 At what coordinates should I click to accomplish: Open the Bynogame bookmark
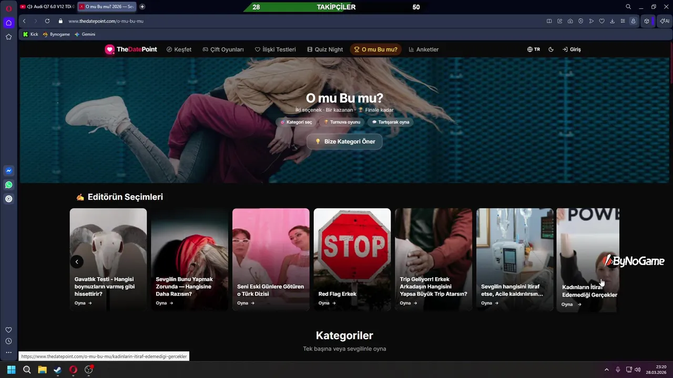pyautogui.click(x=56, y=34)
